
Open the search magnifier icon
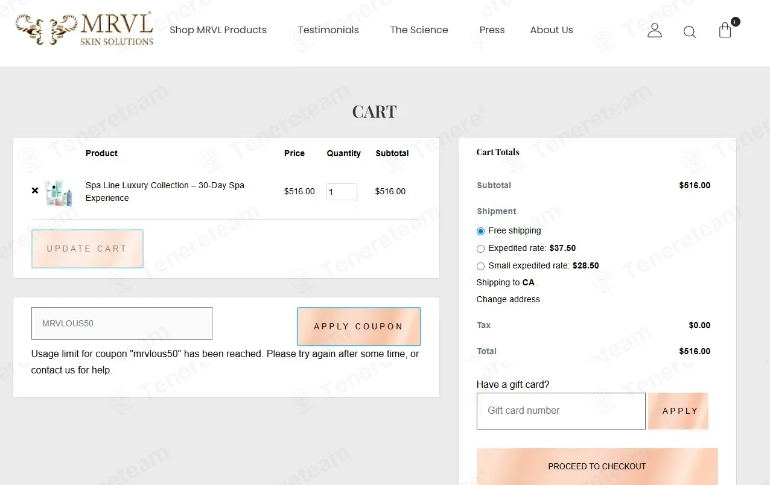pos(690,31)
